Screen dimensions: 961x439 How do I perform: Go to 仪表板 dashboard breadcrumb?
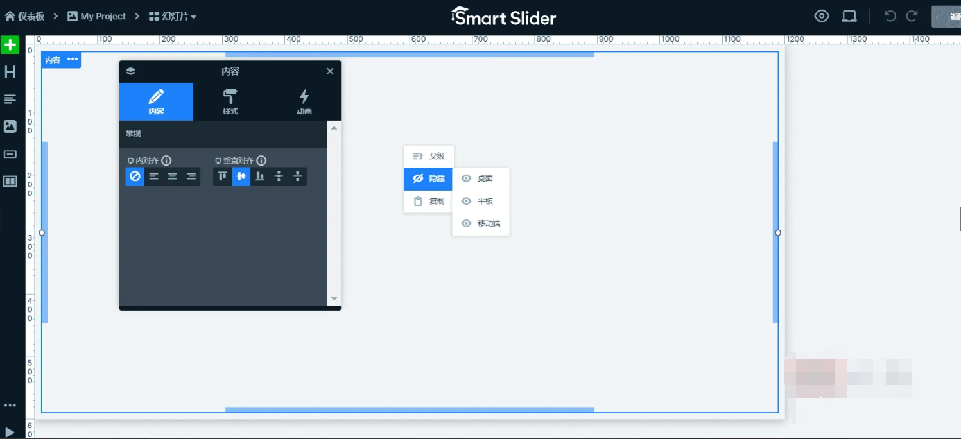pos(25,16)
